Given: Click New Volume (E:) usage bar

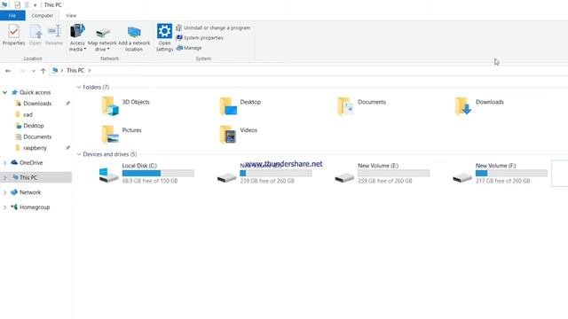Looking at the screenshot, I should (394, 174).
